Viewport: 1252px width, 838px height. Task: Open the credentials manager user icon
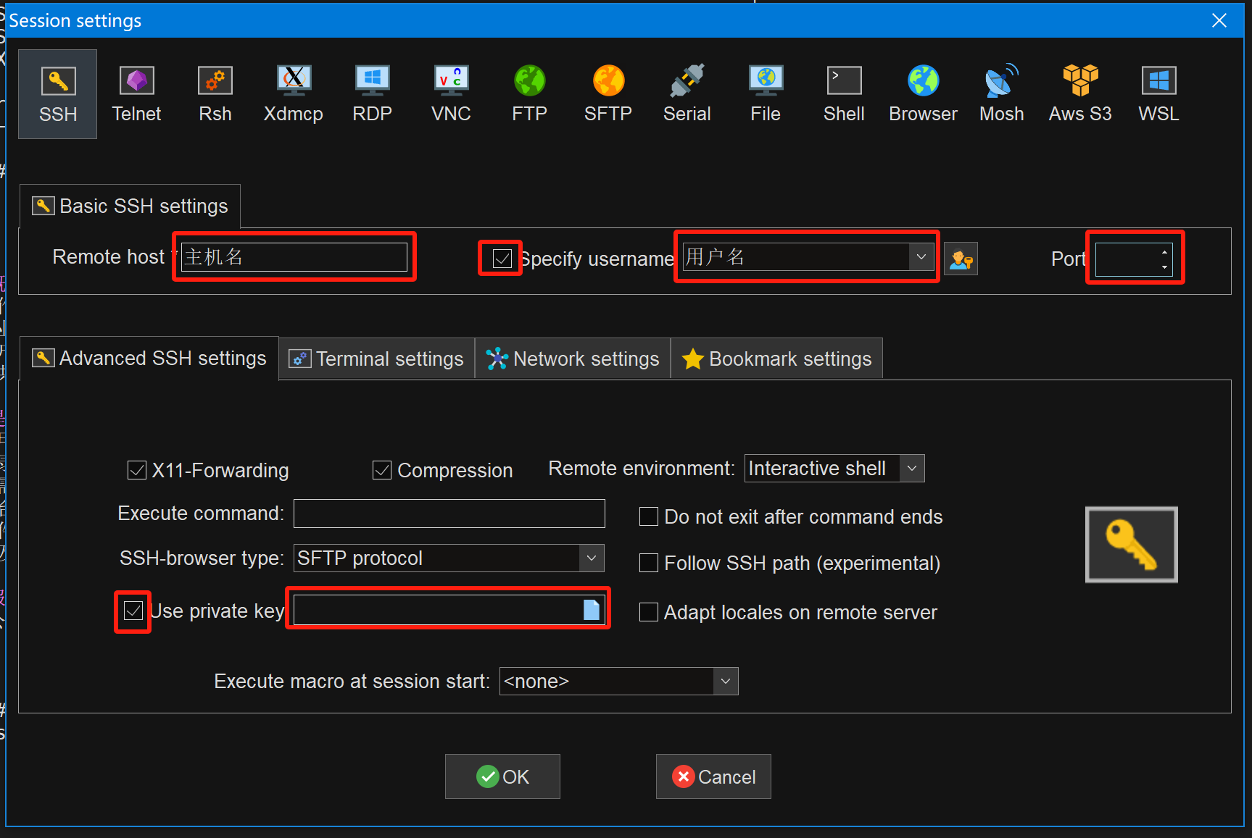click(961, 259)
